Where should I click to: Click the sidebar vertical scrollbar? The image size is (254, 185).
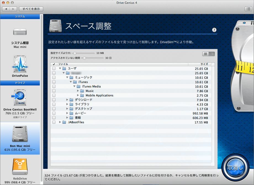tap(41, 98)
